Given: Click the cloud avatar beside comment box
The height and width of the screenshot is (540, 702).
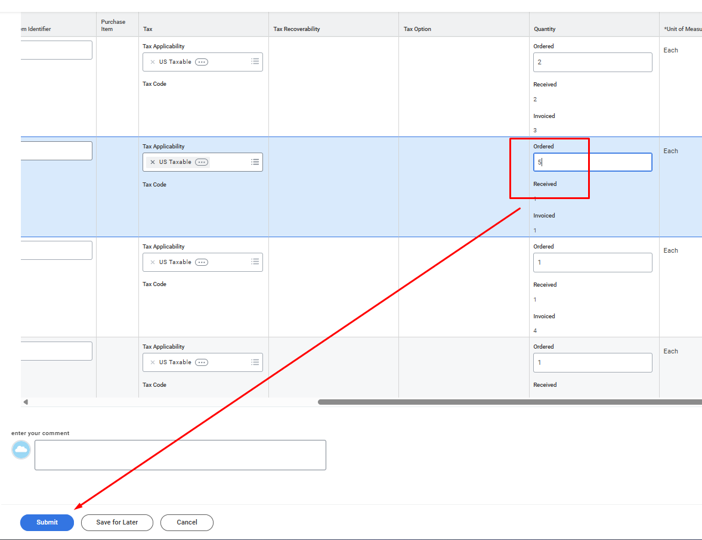Looking at the screenshot, I should [x=21, y=450].
